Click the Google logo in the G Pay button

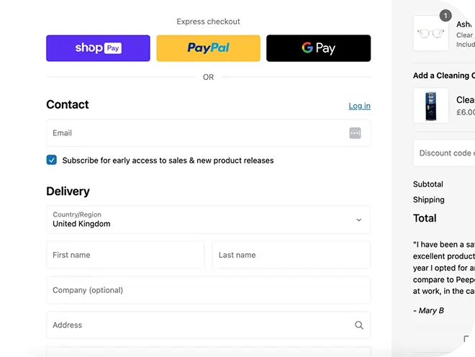[x=307, y=48]
